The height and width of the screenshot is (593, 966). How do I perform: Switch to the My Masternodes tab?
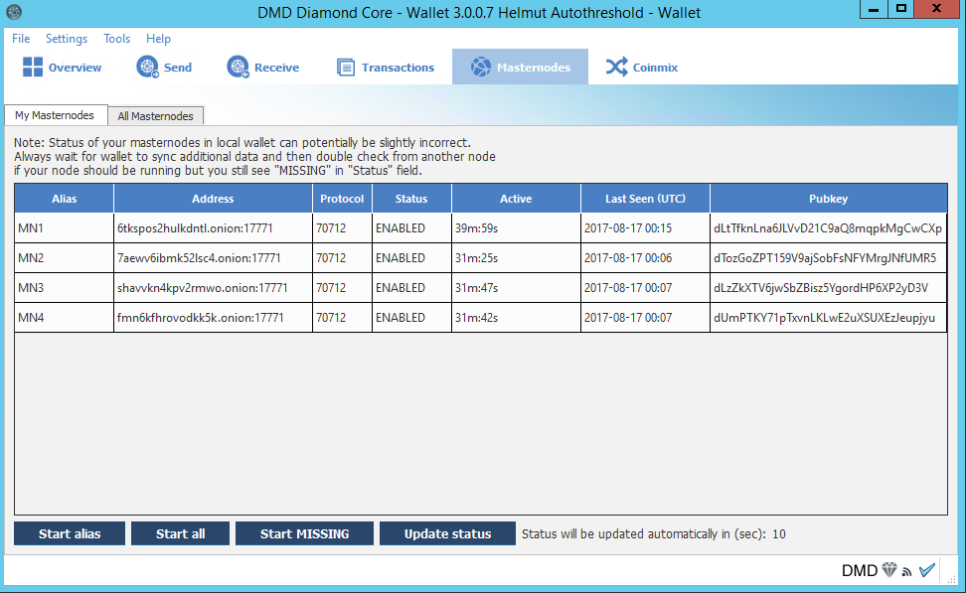pyautogui.click(x=56, y=115)
